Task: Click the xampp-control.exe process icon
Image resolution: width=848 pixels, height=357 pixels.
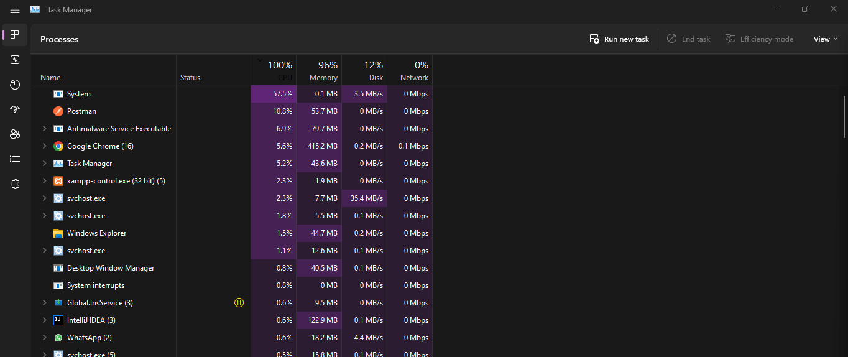Action: pyautogui.click(x=58, y=181)
